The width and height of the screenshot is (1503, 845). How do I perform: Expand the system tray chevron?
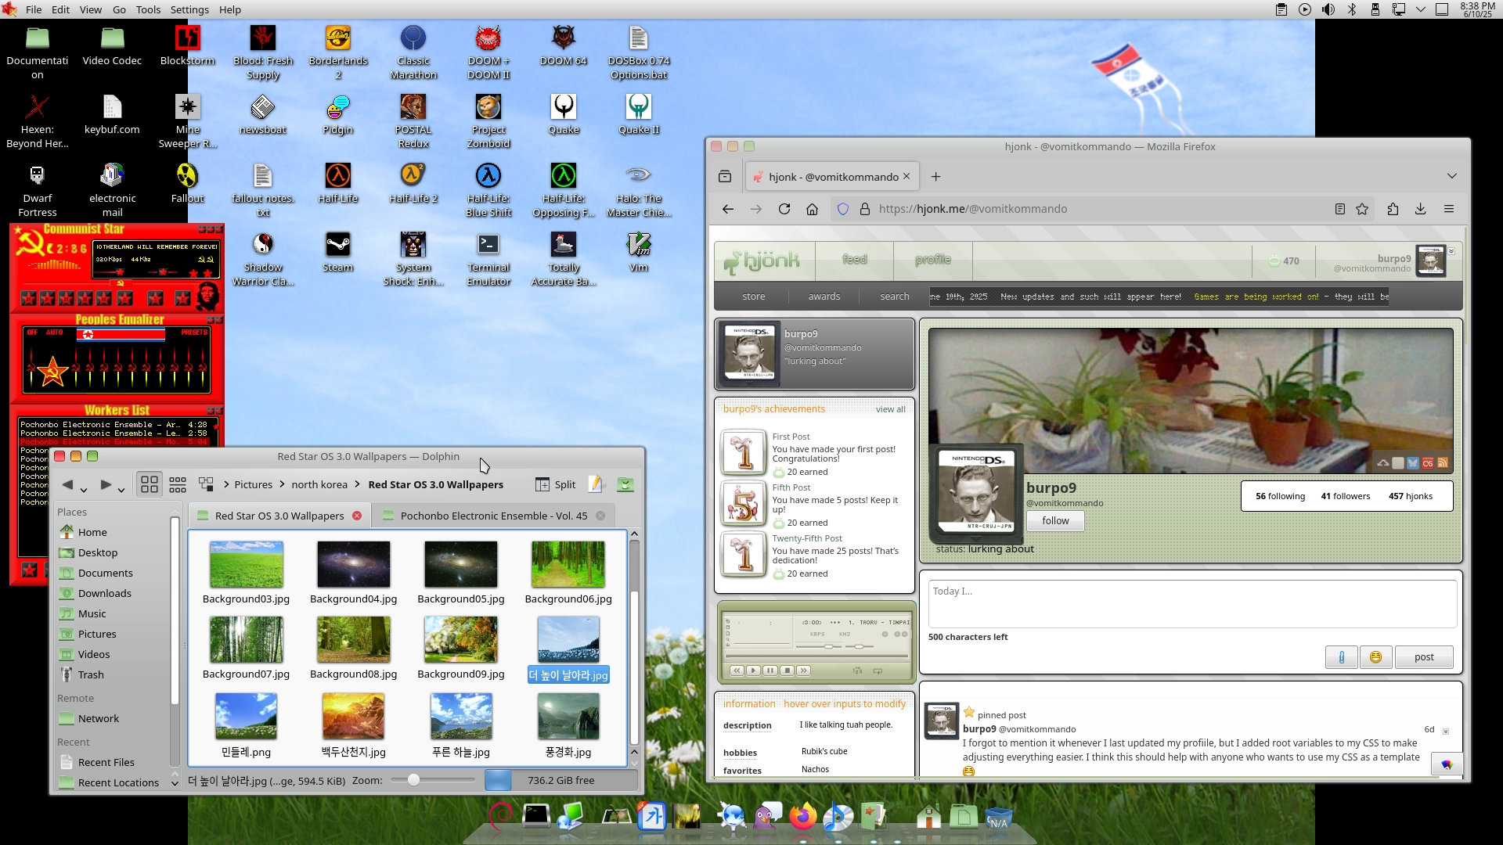pyautogui.click(x=1420, y=9)
